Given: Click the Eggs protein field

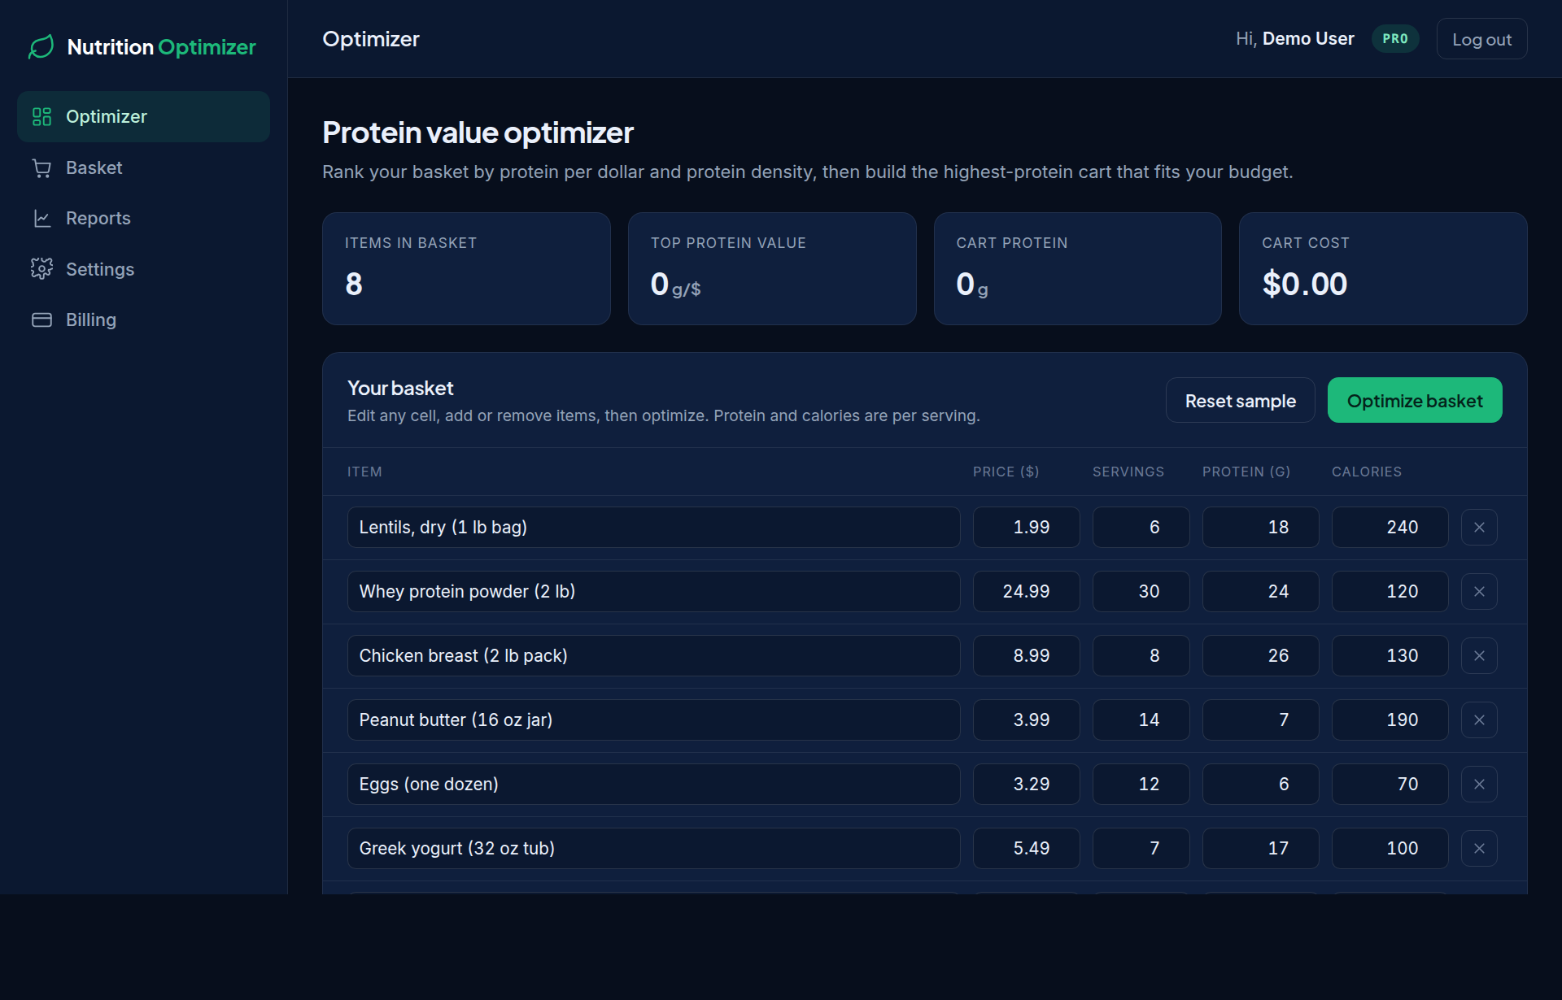Looking at the screenshot, I should [x=1261, y=785].
